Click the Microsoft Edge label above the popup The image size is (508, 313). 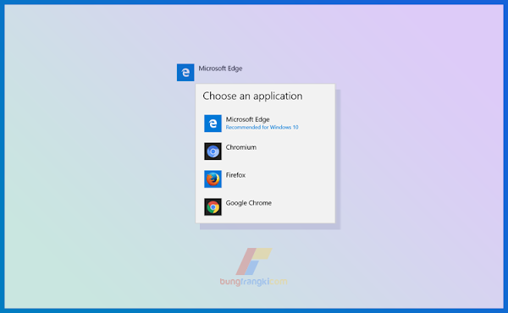[220, 69]
